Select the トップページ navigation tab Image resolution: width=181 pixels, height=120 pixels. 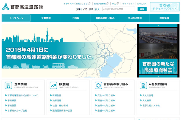(x=16, y=18)
